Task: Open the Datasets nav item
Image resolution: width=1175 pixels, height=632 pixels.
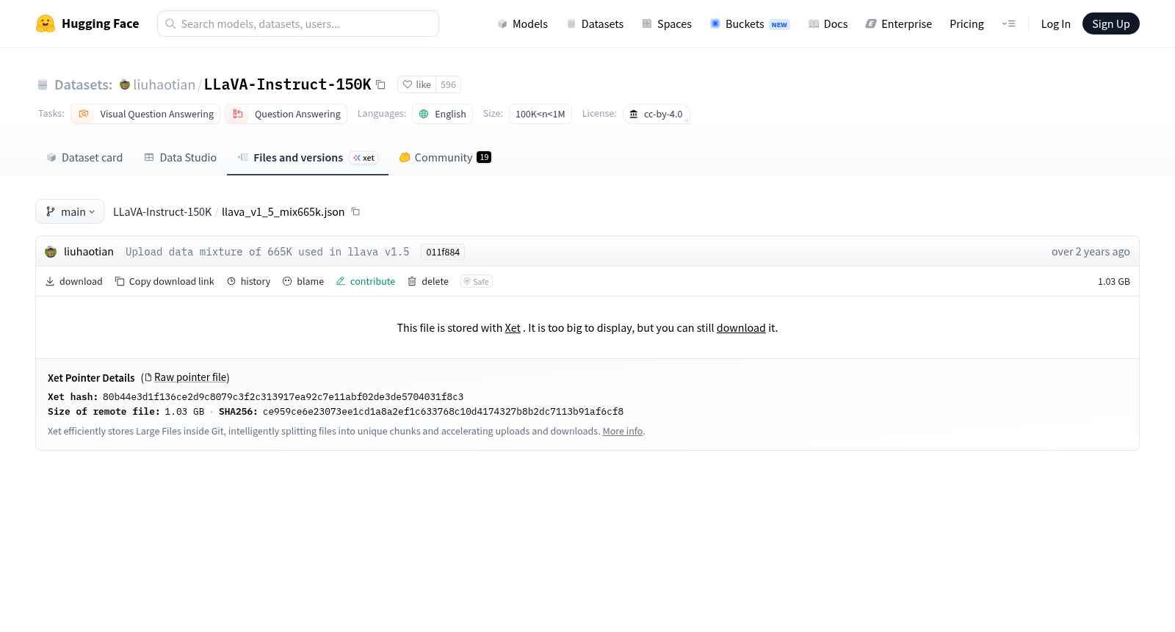Action: point(595,23)
